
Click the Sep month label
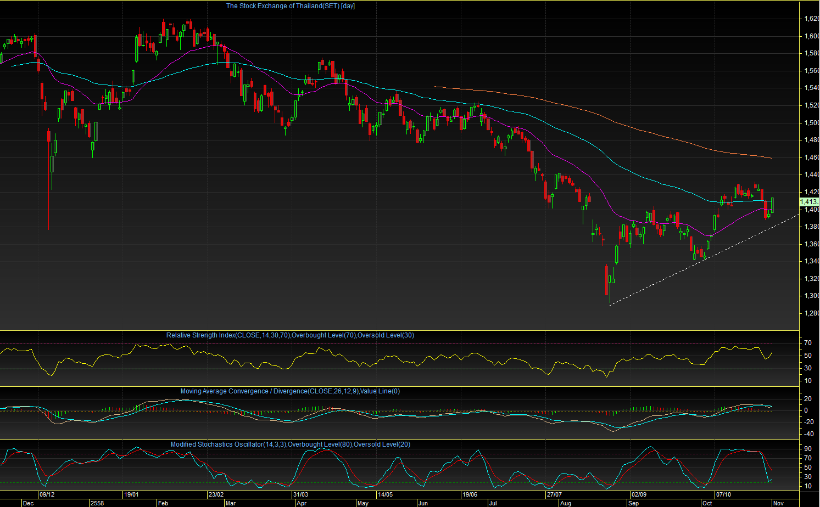634,503
